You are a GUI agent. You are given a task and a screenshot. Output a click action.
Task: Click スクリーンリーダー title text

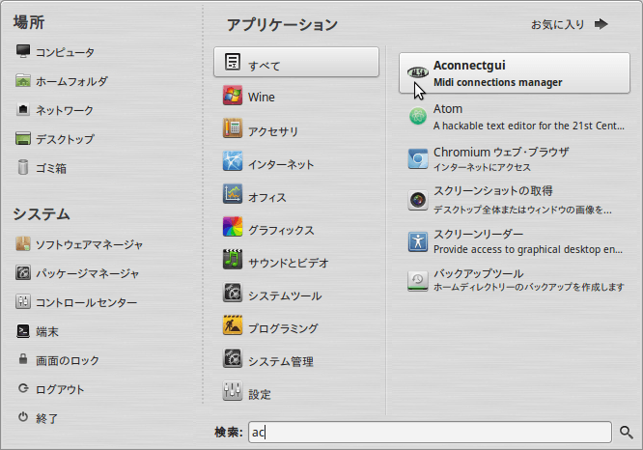pyautogui.click(x=479, y=234)
